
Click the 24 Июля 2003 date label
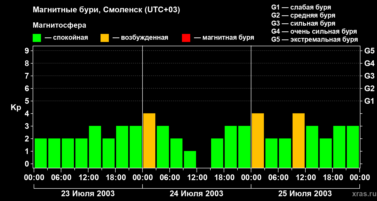pos(197,194)
